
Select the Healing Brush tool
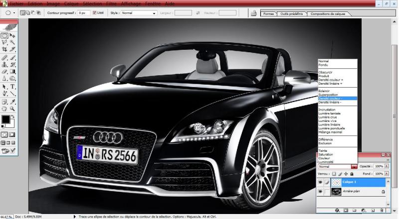pyautogui.click(x=4, y=58)
